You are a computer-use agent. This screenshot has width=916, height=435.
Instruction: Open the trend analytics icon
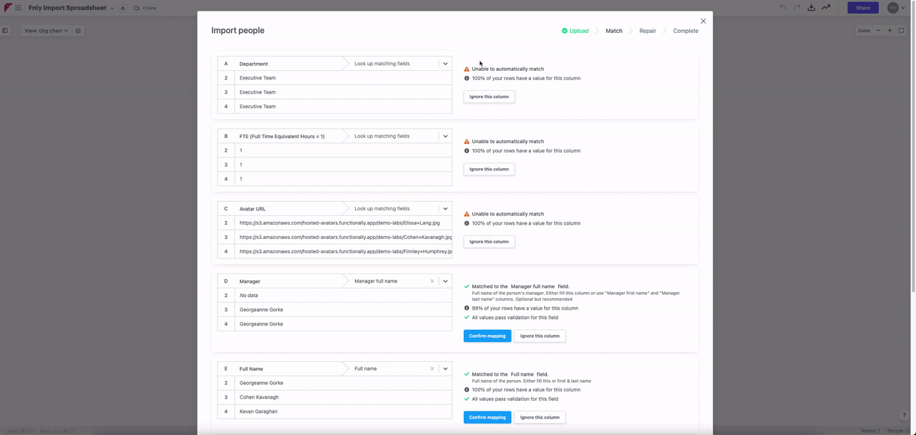pyautogui.click(x=826, y=8)
